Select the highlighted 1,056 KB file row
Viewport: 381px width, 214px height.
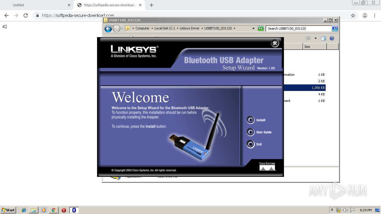click(x=305, y=88)
